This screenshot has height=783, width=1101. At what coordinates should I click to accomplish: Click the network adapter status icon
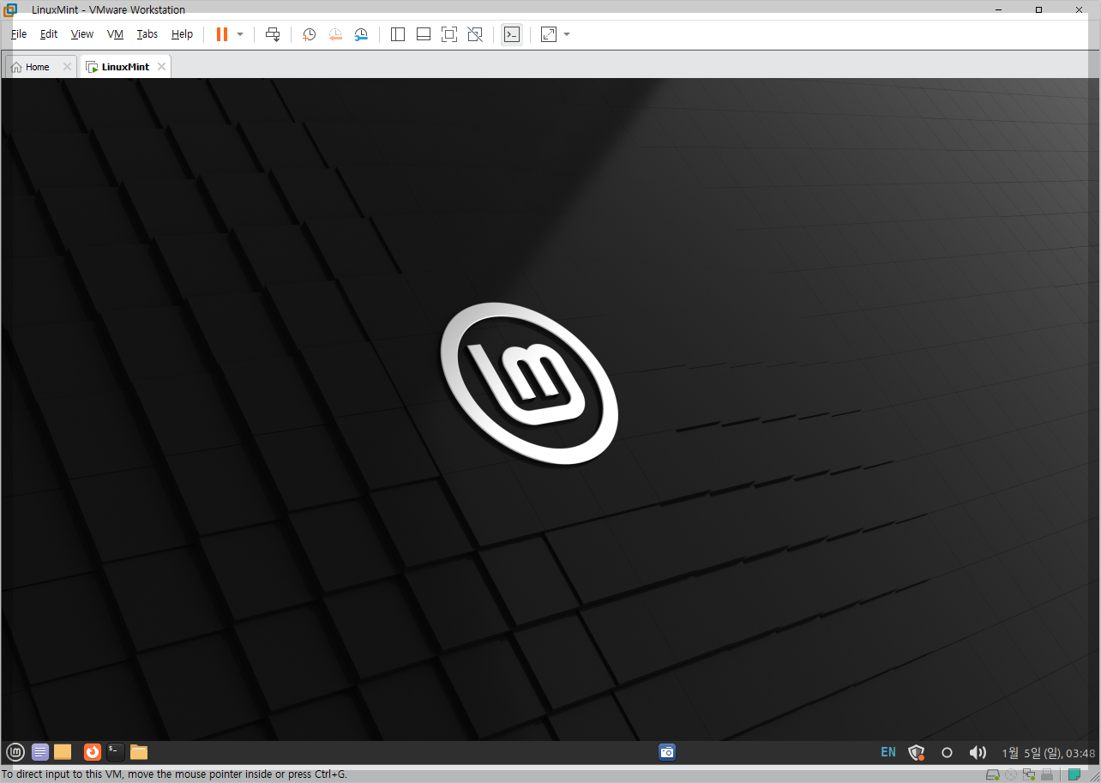(x=1029, y=775)
